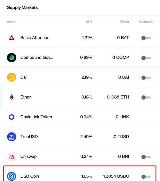Select the Uniswap unicorn icon
This screenshot has height=181, width=160.
pos(11,157)
